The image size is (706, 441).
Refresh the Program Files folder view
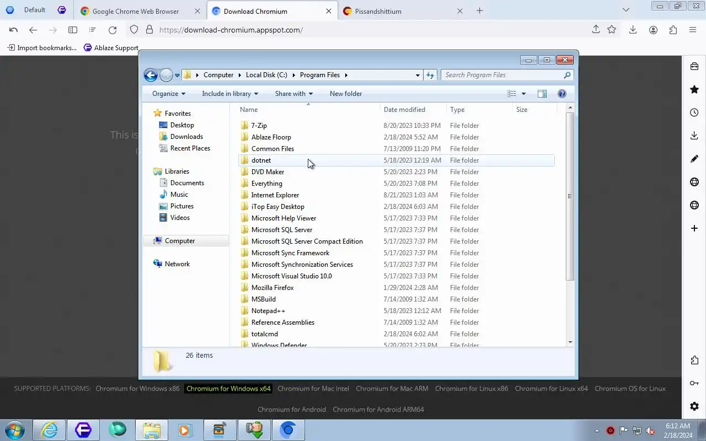pyautogui.click(x=430, y=75)
